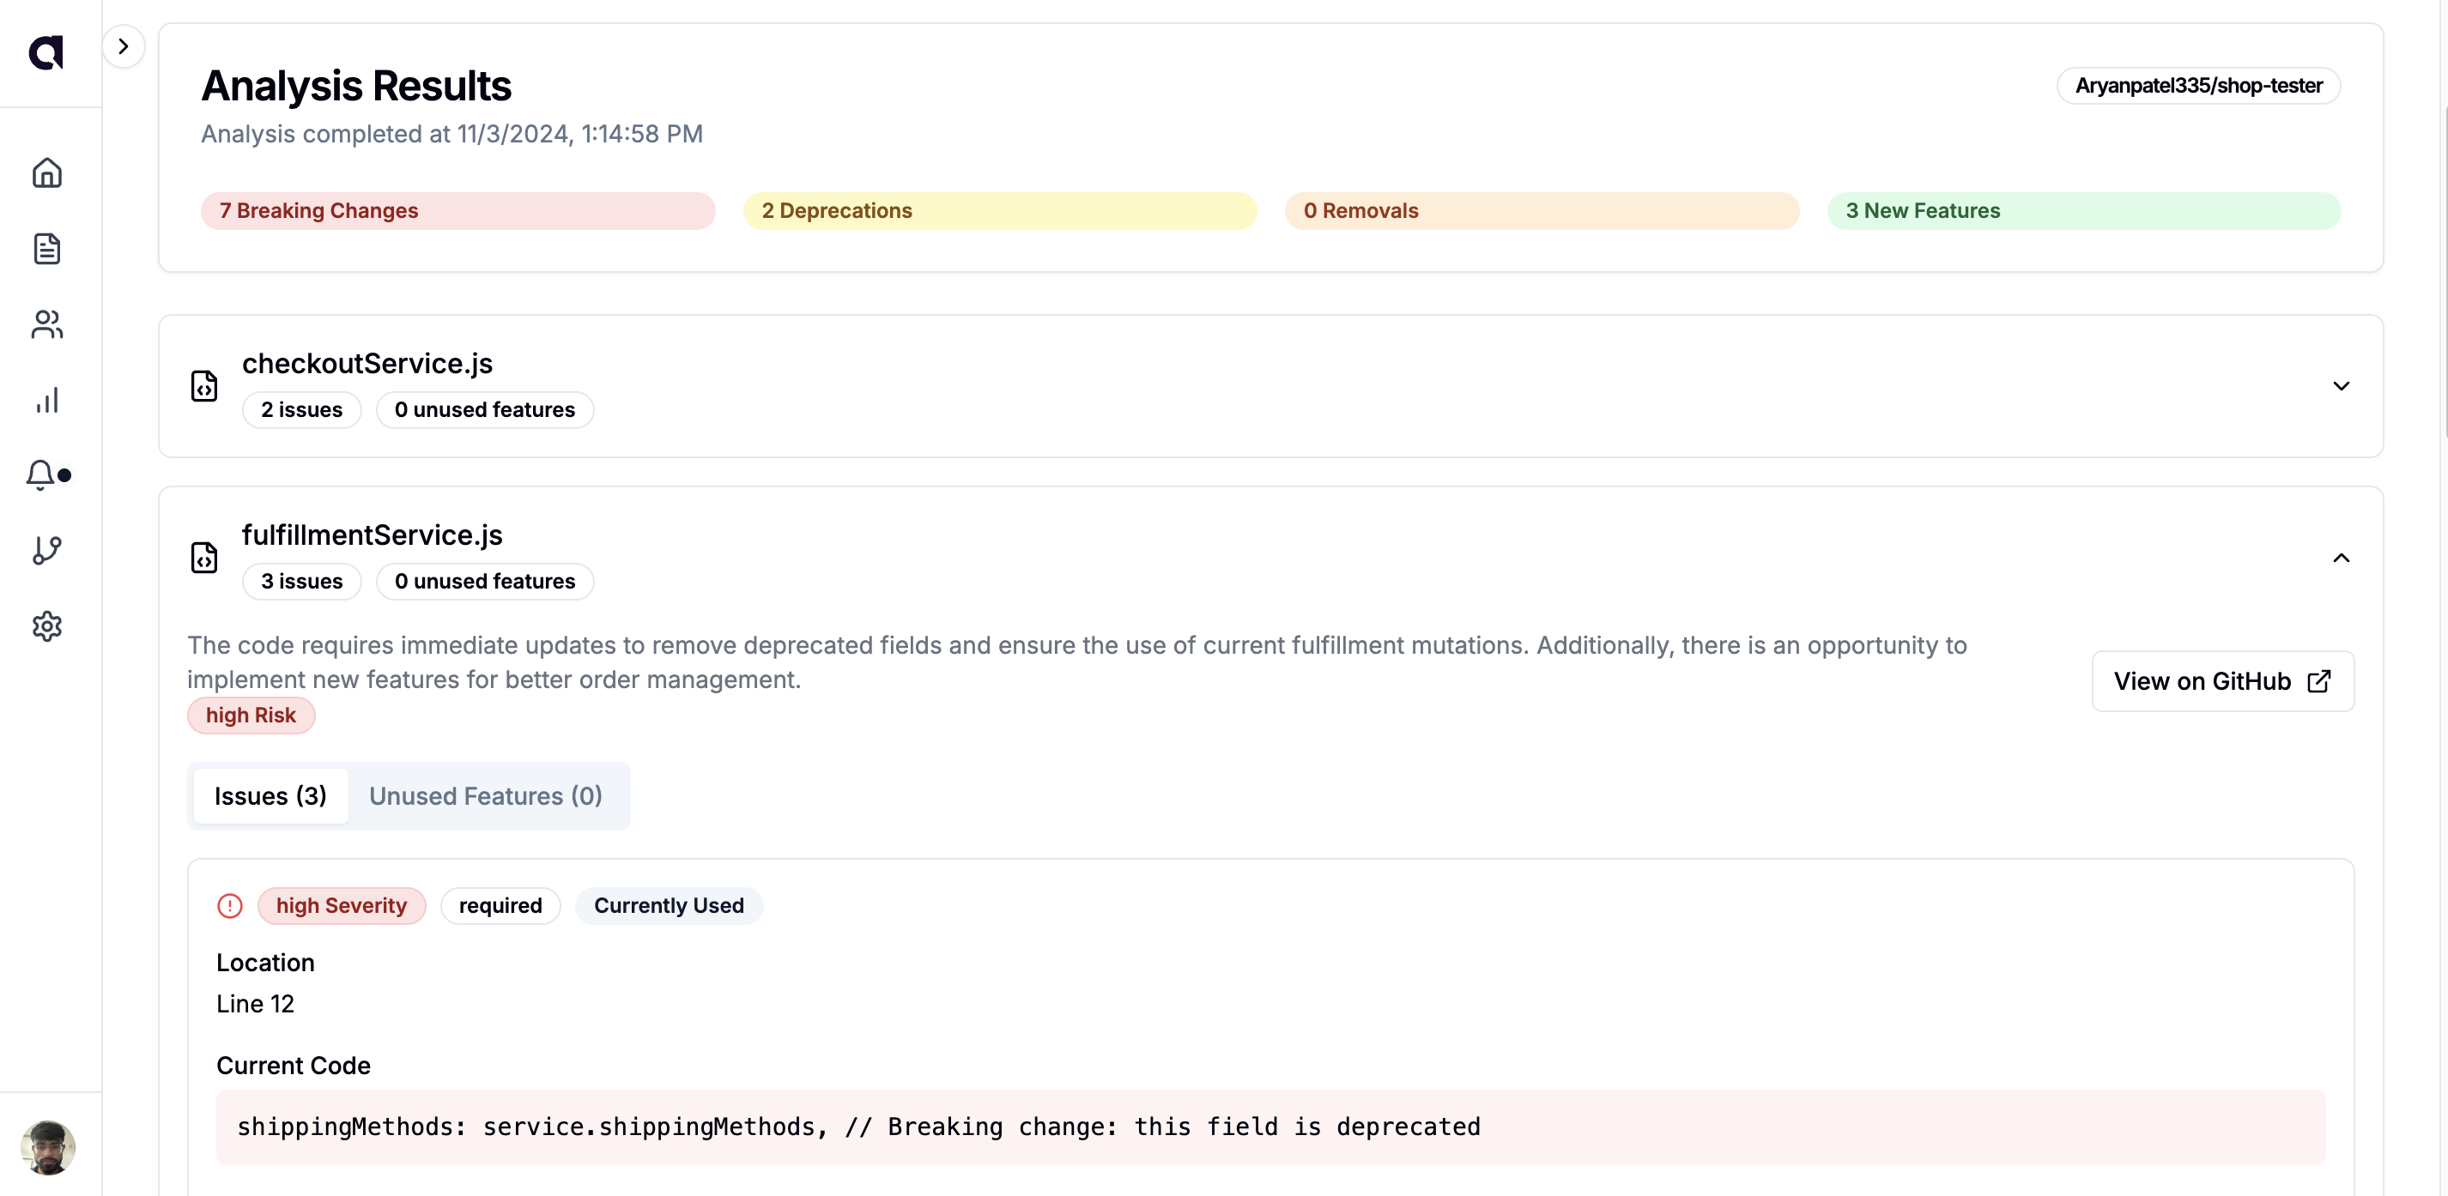Select the 0 Removals pill

click(x=1542, y=211)
